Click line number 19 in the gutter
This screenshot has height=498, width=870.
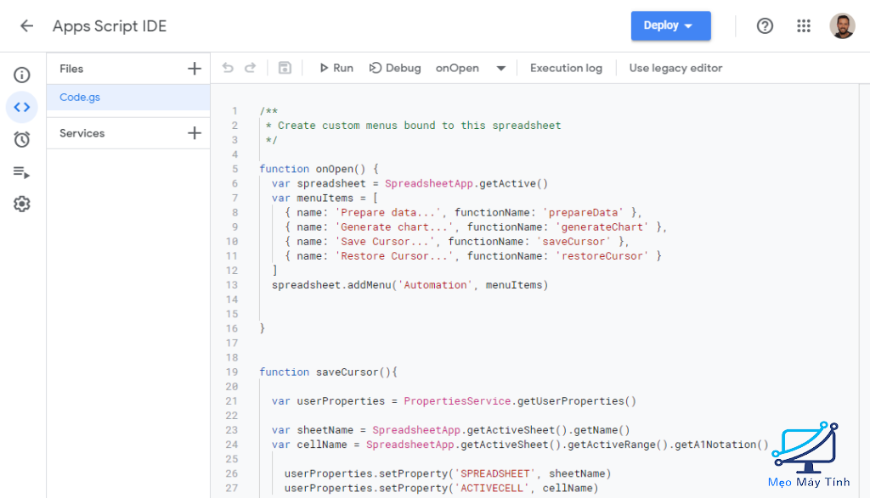click(x=232, y=372)
